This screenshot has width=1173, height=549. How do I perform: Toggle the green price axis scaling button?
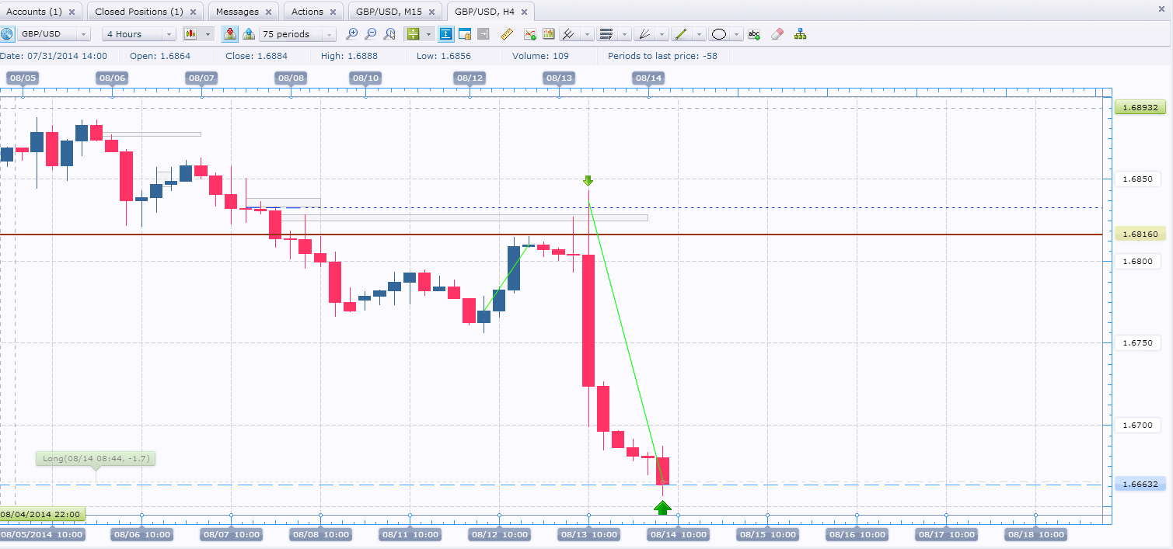414,34
